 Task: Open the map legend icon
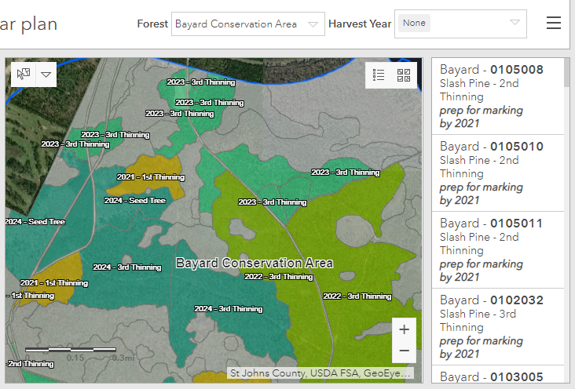[x=378, y=75]
